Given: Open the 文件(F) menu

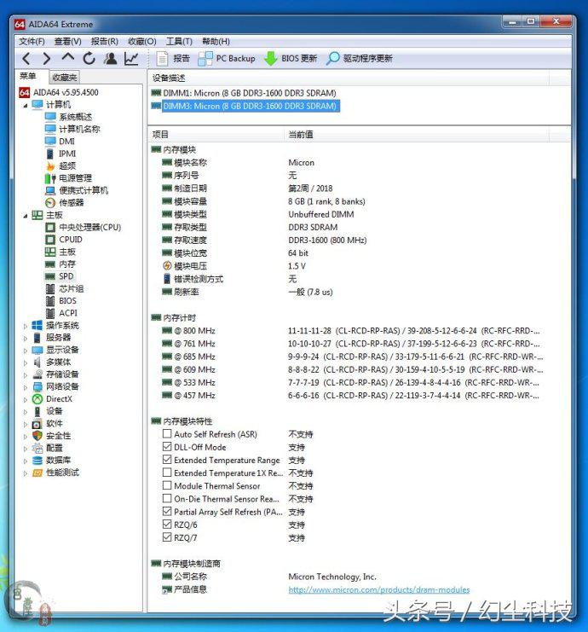Looking at the screenshot, I should coord(32,42).
